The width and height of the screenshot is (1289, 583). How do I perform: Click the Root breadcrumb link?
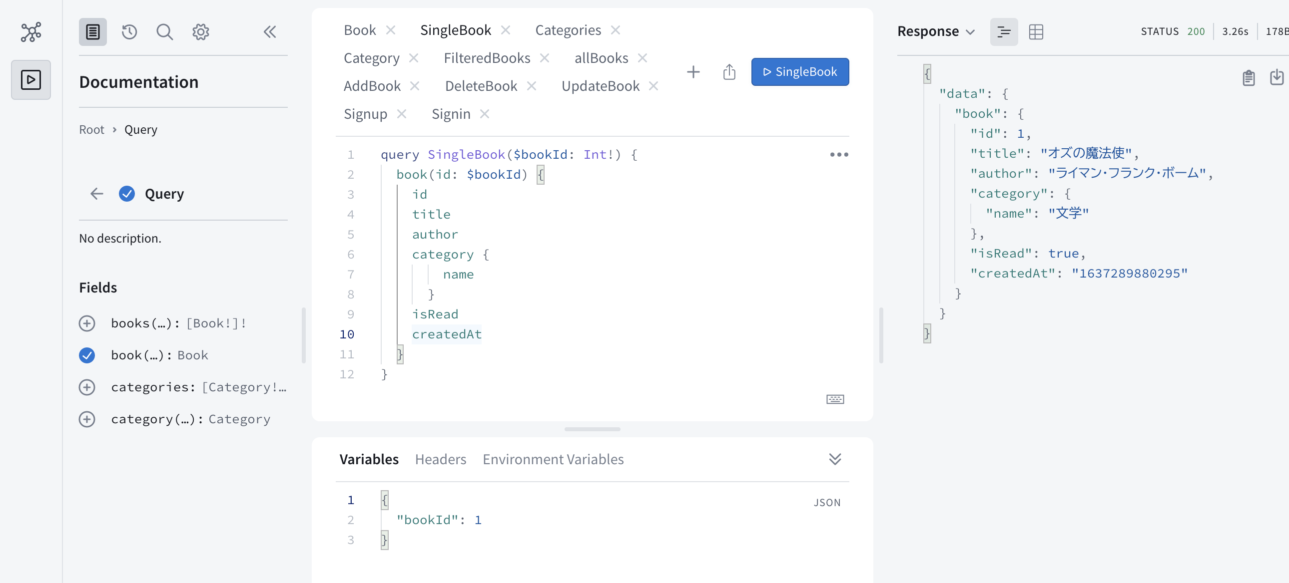[x=91, y=129]
